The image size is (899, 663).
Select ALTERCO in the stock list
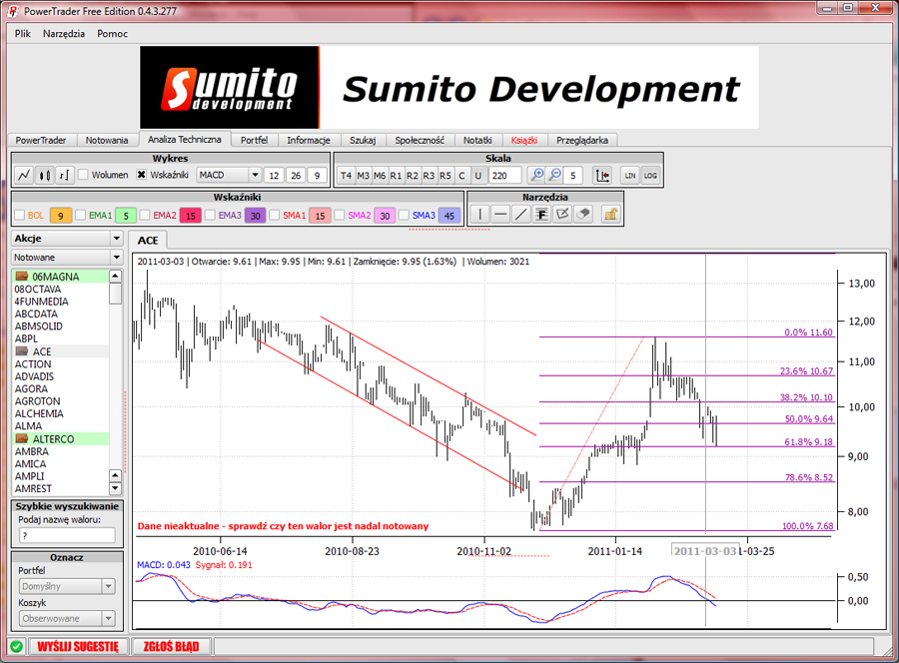click(60, 439)
